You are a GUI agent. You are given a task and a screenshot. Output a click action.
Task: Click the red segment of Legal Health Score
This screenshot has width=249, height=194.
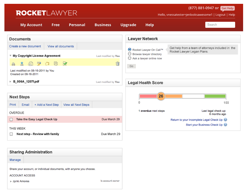click(148, 96)
